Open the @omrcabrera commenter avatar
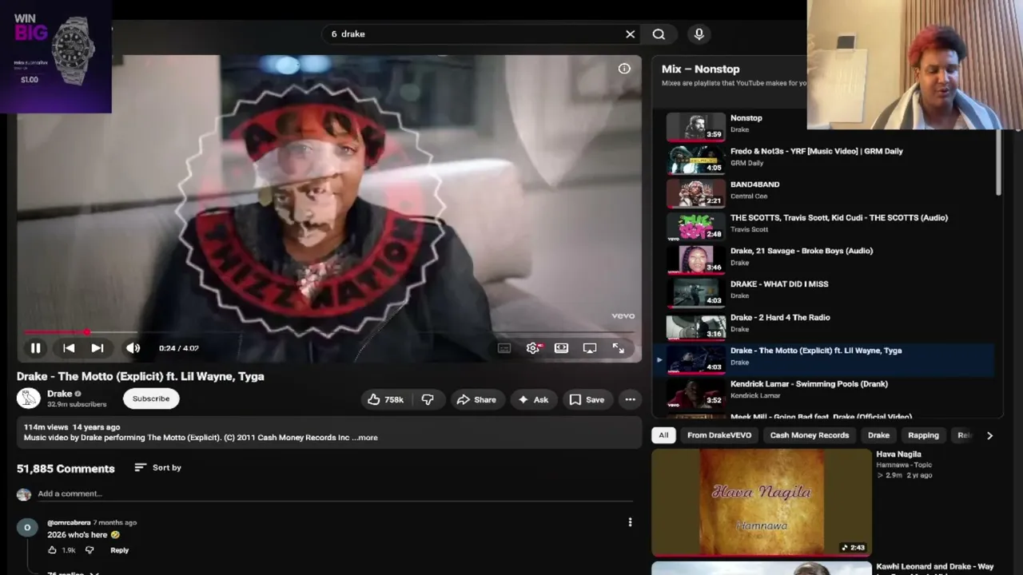Screen dimensions: 1023x575 coord(27,527)
